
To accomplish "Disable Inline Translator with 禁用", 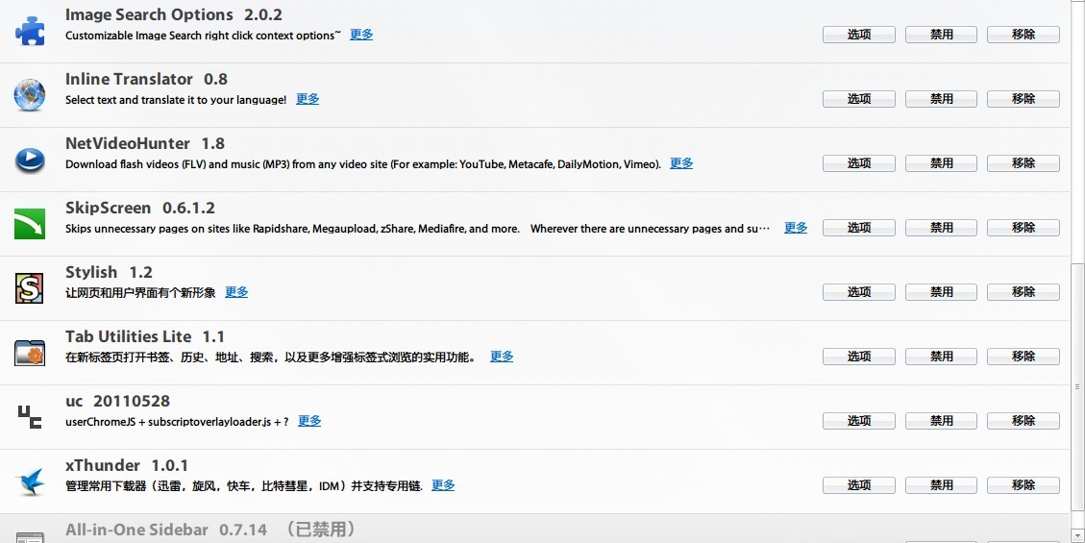I will tap(941, 99).
